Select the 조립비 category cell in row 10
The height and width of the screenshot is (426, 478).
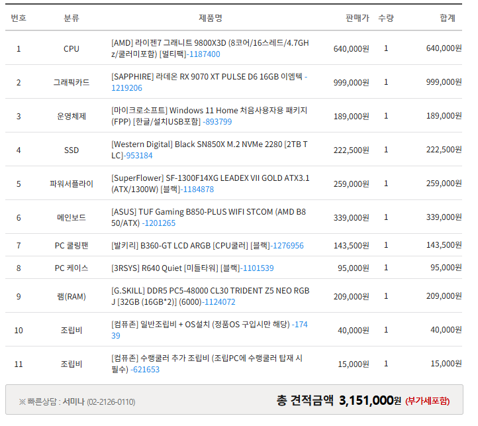pos(72,330)
